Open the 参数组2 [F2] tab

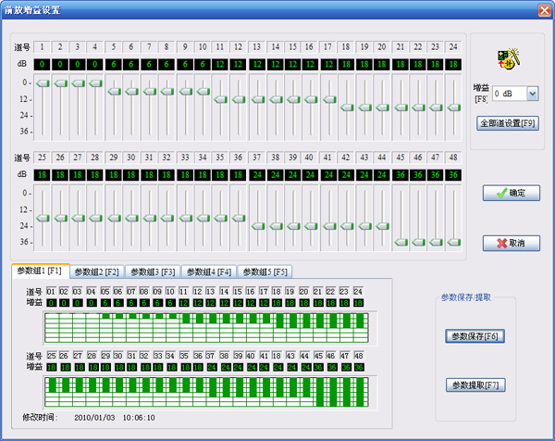tap(97, 271)
